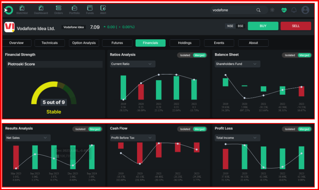This screenshot has width=319, height=190.
Task: Open the Events tab
Action: [x=219, y=43]
